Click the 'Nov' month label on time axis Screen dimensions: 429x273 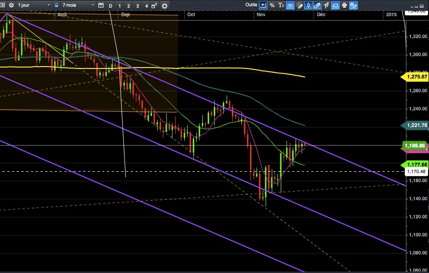(261, 15)
